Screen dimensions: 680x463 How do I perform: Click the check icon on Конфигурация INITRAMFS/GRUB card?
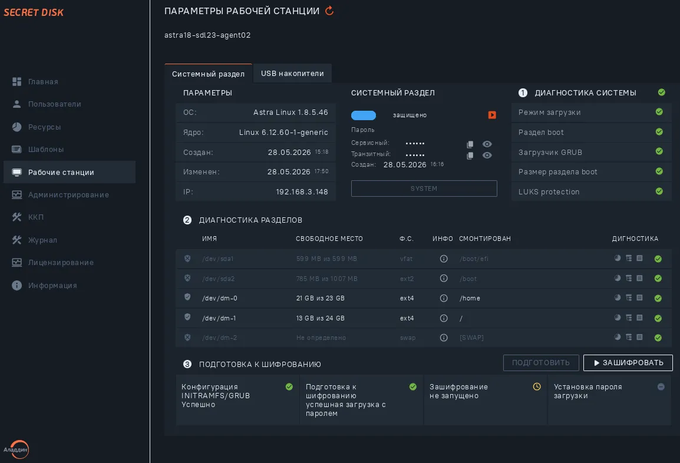(x=289, y=386)
